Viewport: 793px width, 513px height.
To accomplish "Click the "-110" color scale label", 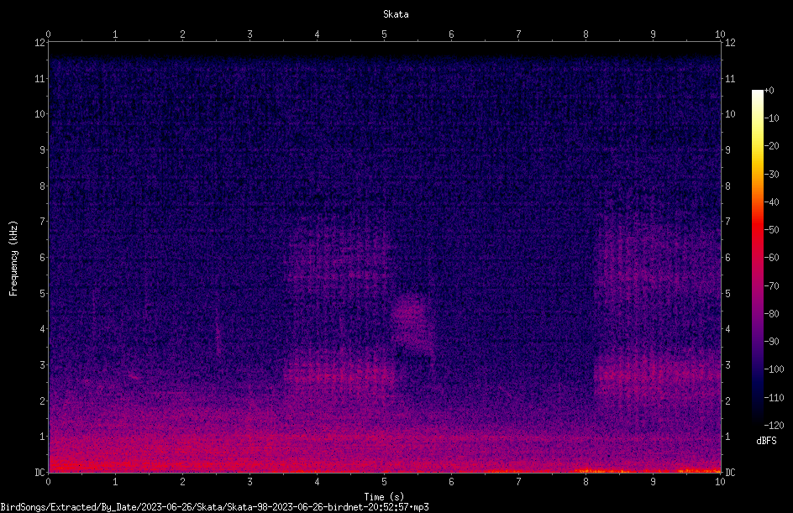I will coord(775,398).
